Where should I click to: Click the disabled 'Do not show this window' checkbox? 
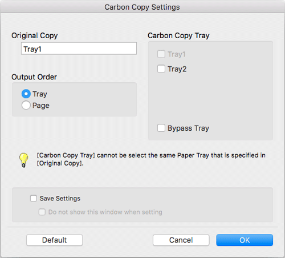tap(42, 212)
